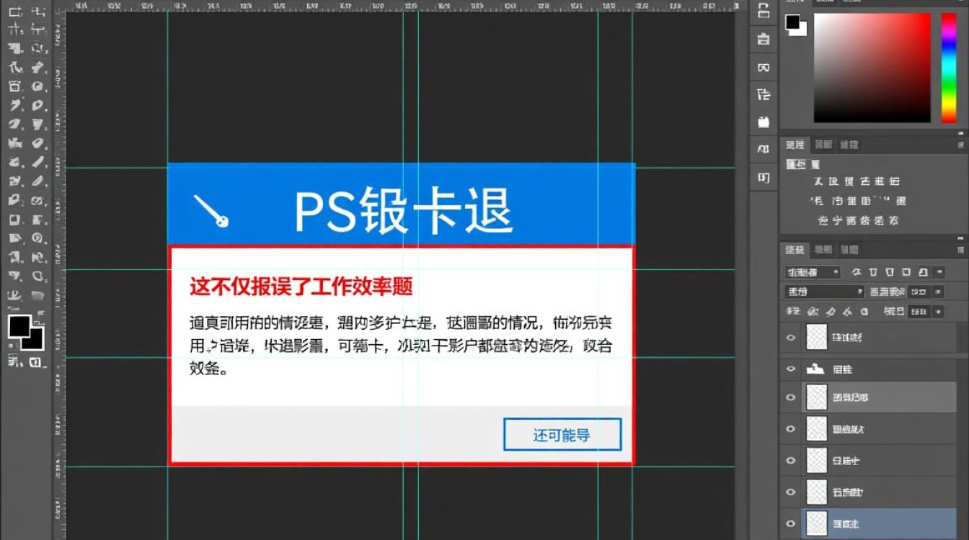Image resolution: width=969 pixels, height=540 pixels.
Task: Select the second tab of the Layers panel group
Action: (x=823, y=250)
